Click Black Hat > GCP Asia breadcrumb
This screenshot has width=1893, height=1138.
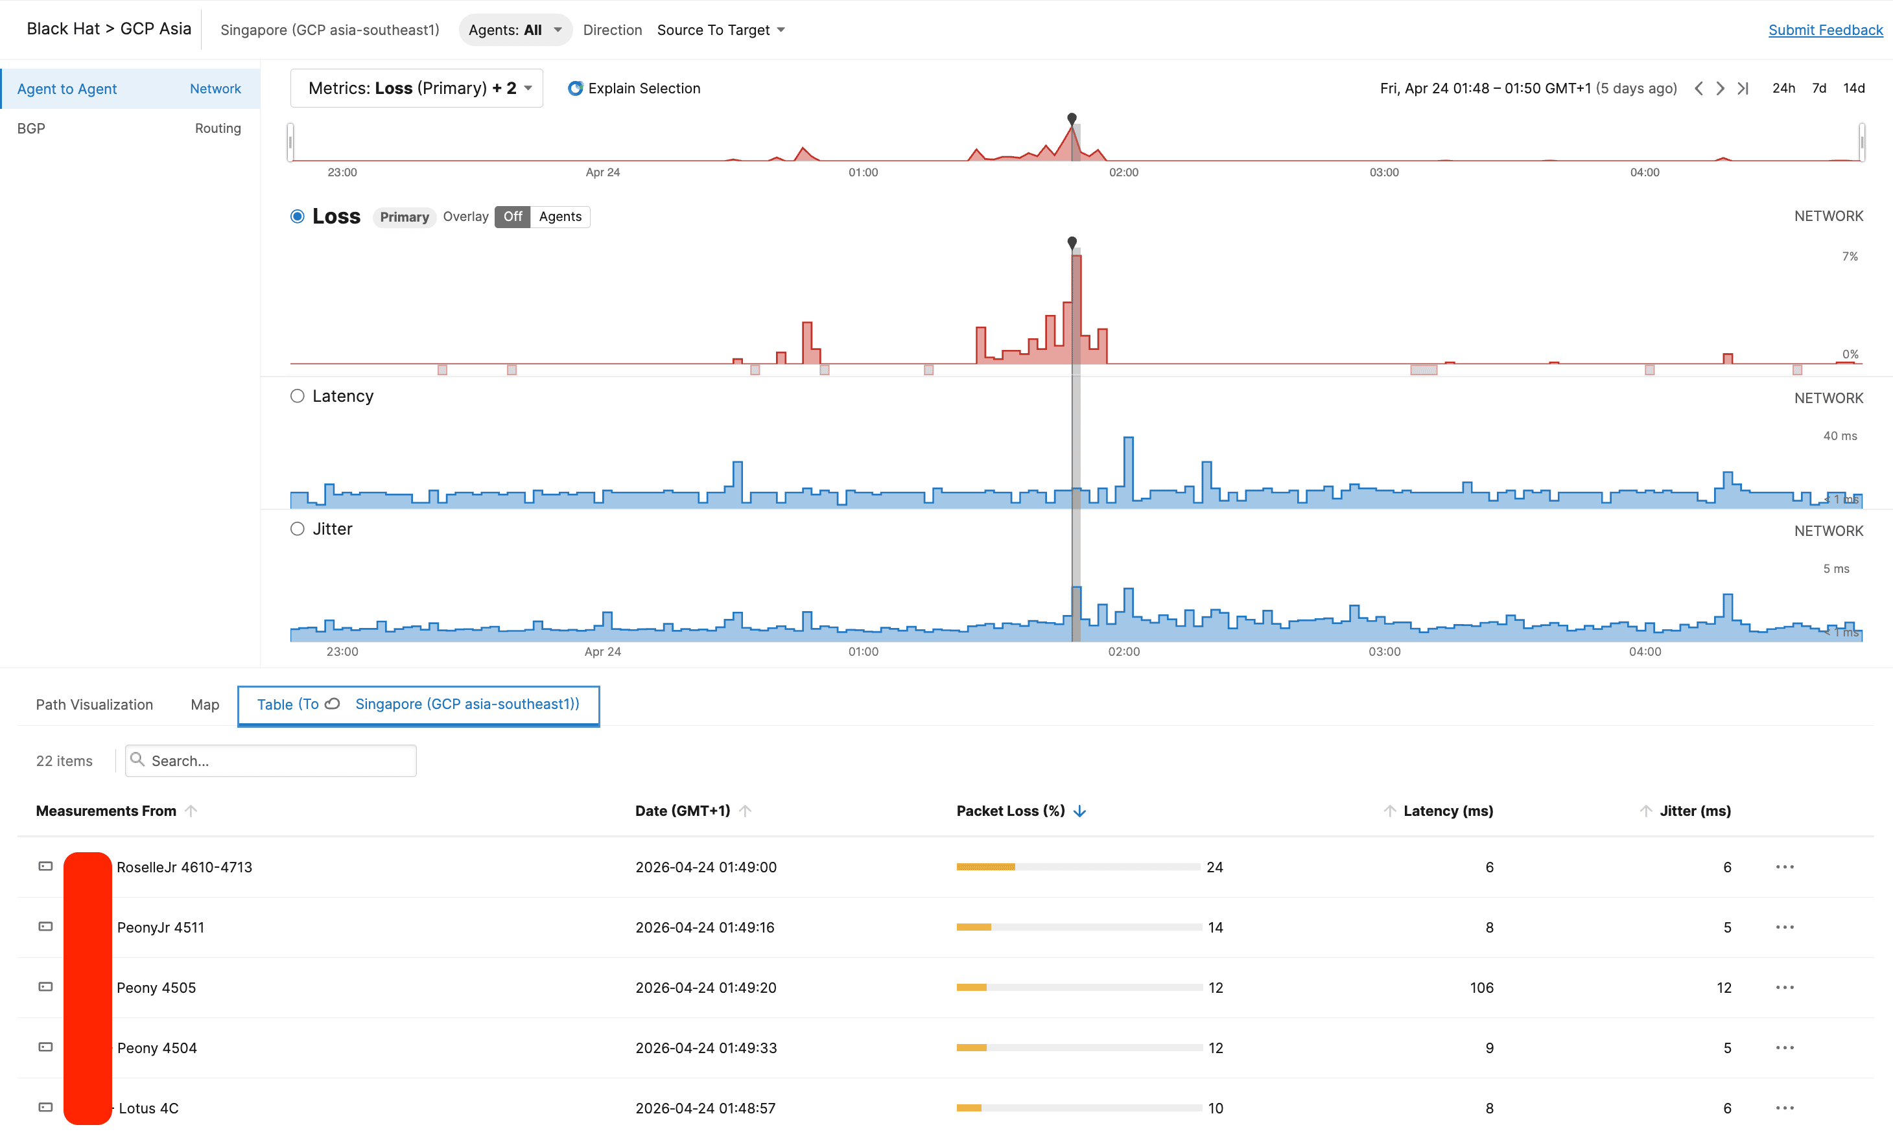click(x=109, y=29)
